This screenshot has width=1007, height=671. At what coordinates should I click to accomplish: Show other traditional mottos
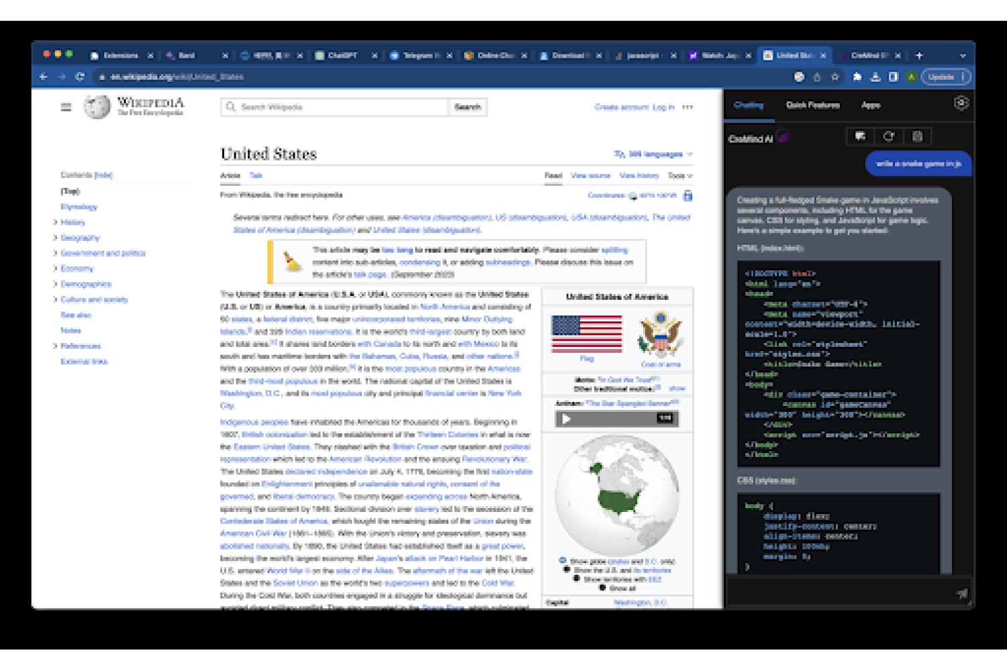pos(677,389)
